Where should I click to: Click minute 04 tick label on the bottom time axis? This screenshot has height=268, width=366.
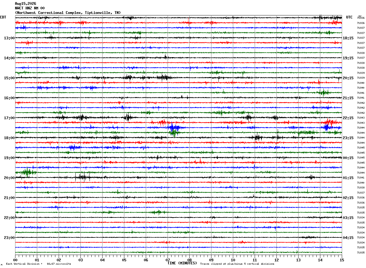pos(102,260)
